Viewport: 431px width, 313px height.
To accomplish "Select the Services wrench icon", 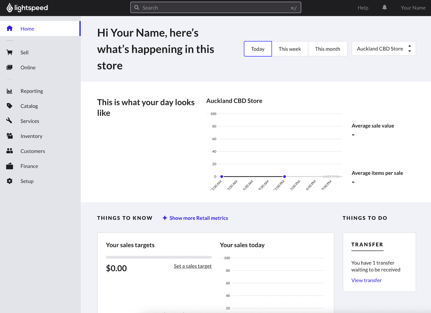I will (10, 121).
